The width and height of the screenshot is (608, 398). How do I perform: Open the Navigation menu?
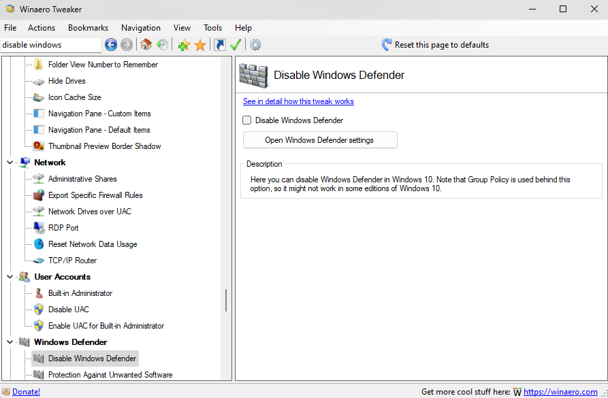click(x=141, y=28)
